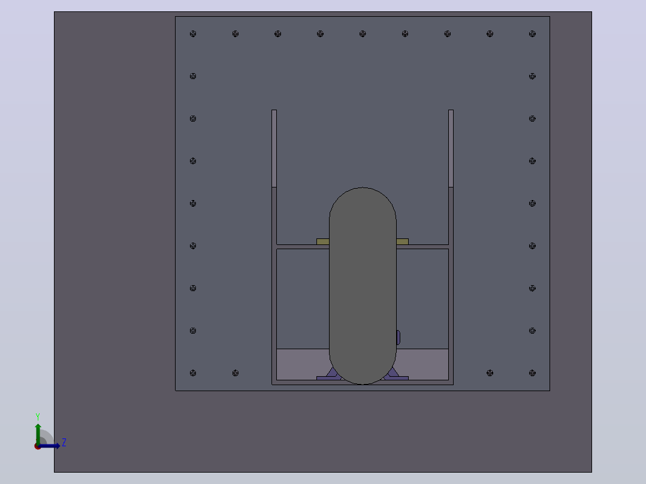The height and width of the screenshot is (484, 646).
Task: Pick the small purple knob on tank's side
Action: [398, 337]
